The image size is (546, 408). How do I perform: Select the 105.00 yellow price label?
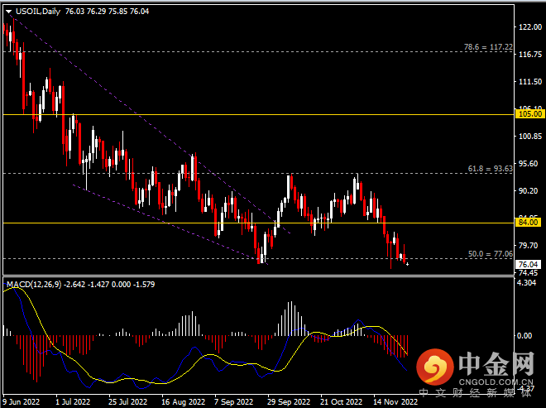(x=528, y=114)
